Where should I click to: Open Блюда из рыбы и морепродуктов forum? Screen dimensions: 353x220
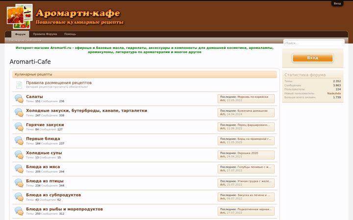(64, 209)
